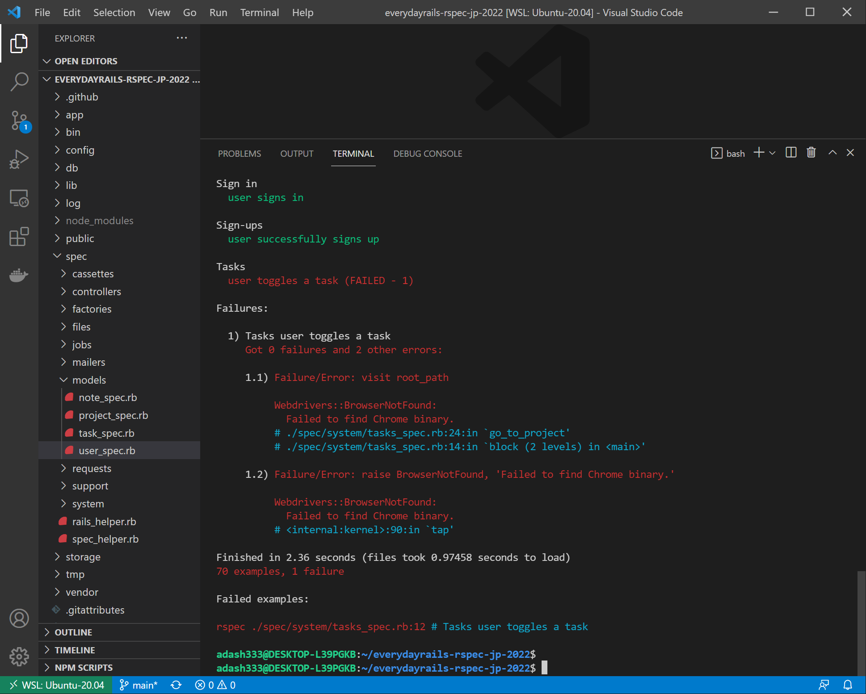
Task: Collapse the spec folder
Action: 119,256
